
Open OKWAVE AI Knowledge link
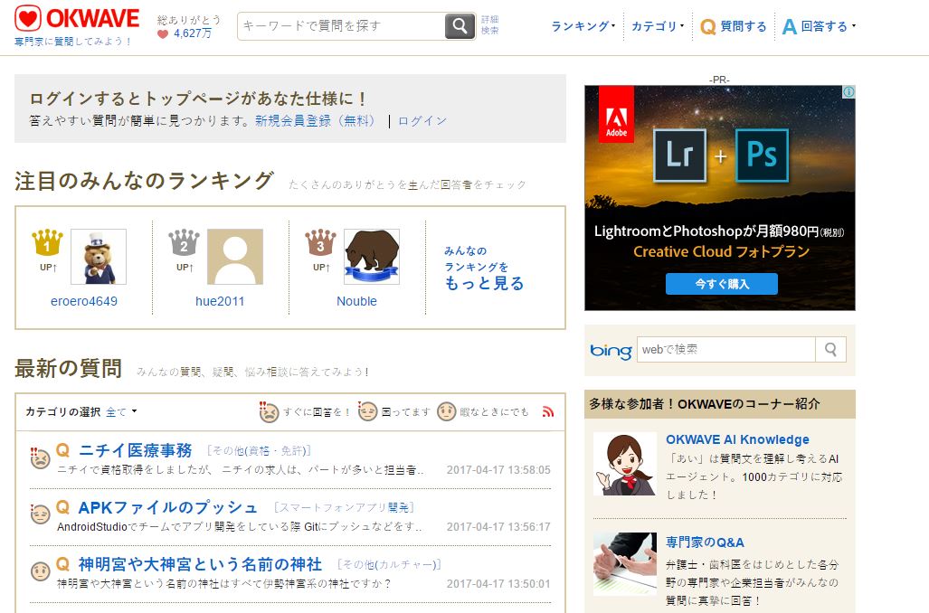(737, 439)
